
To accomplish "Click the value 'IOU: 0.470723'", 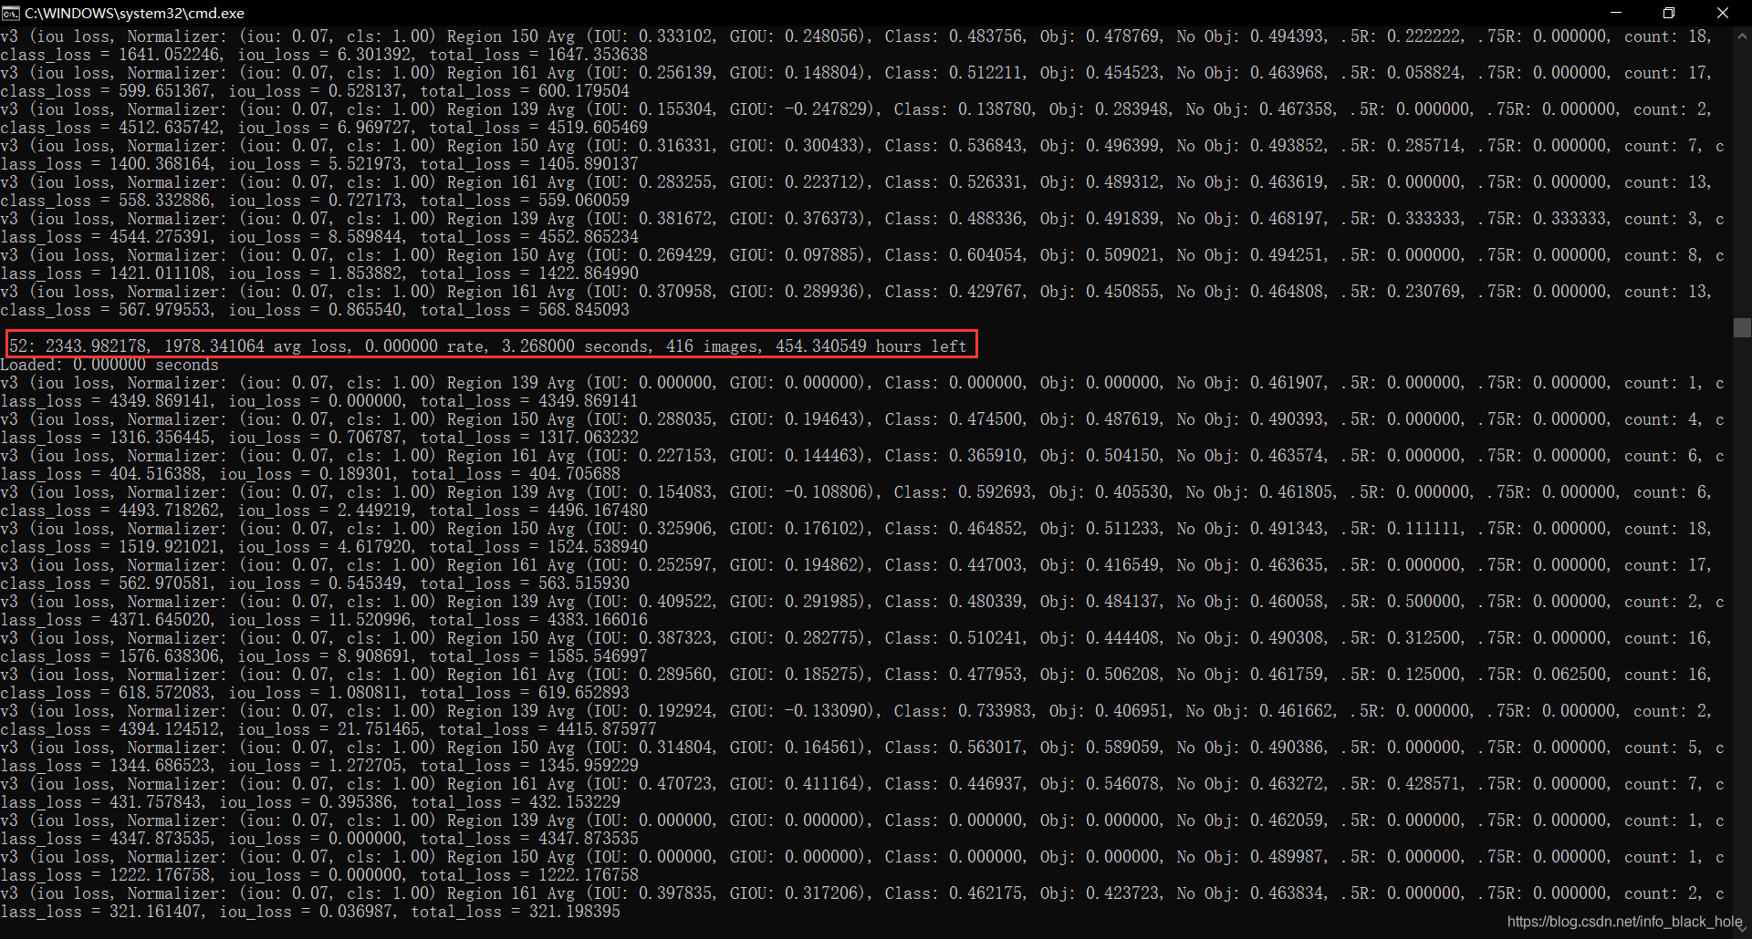I will point(654,784).
